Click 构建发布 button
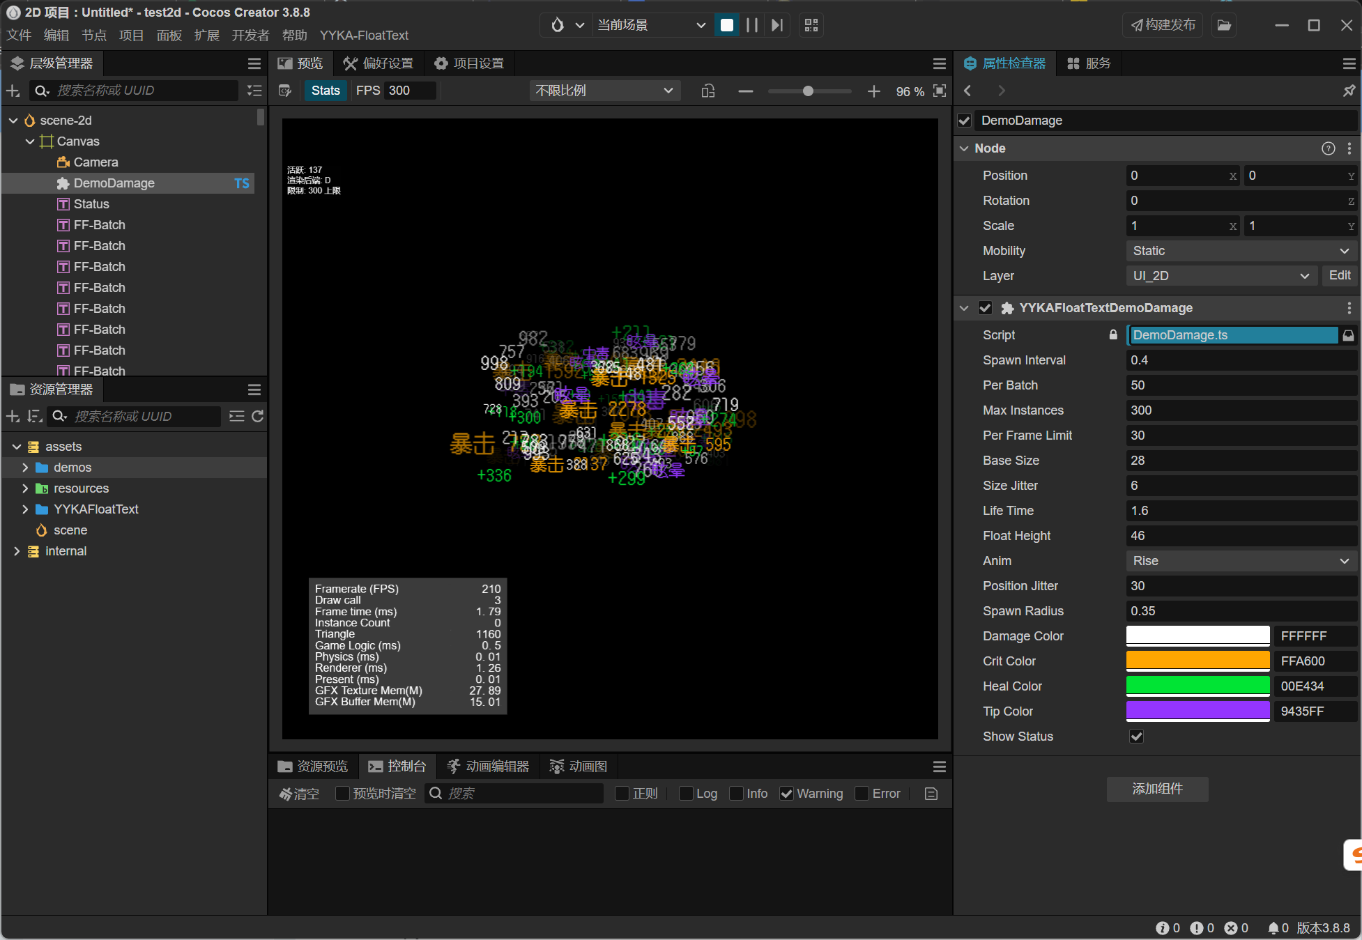The image size is (1362, 940). [x=1163, y=25]
